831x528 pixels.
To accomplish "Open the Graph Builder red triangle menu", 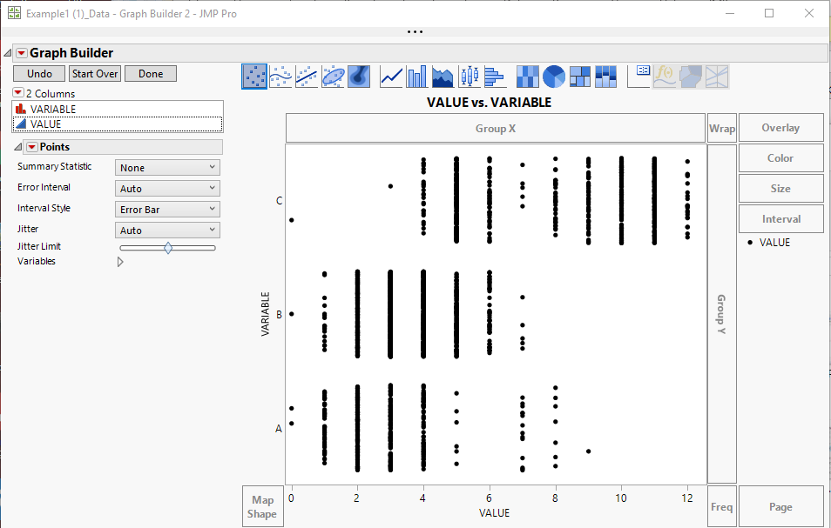I will tap(21, 52).
